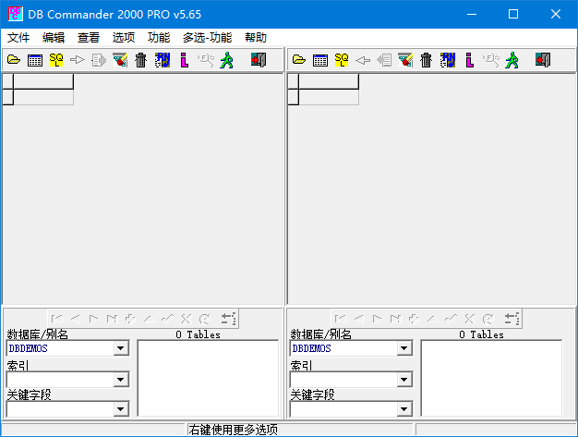Image resolution: width=578 pixels, height=437 pixels.
Task: Open the 帮助 menu
Action: (256, 38)
